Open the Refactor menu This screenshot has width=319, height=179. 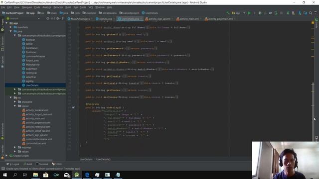point(58,7)
